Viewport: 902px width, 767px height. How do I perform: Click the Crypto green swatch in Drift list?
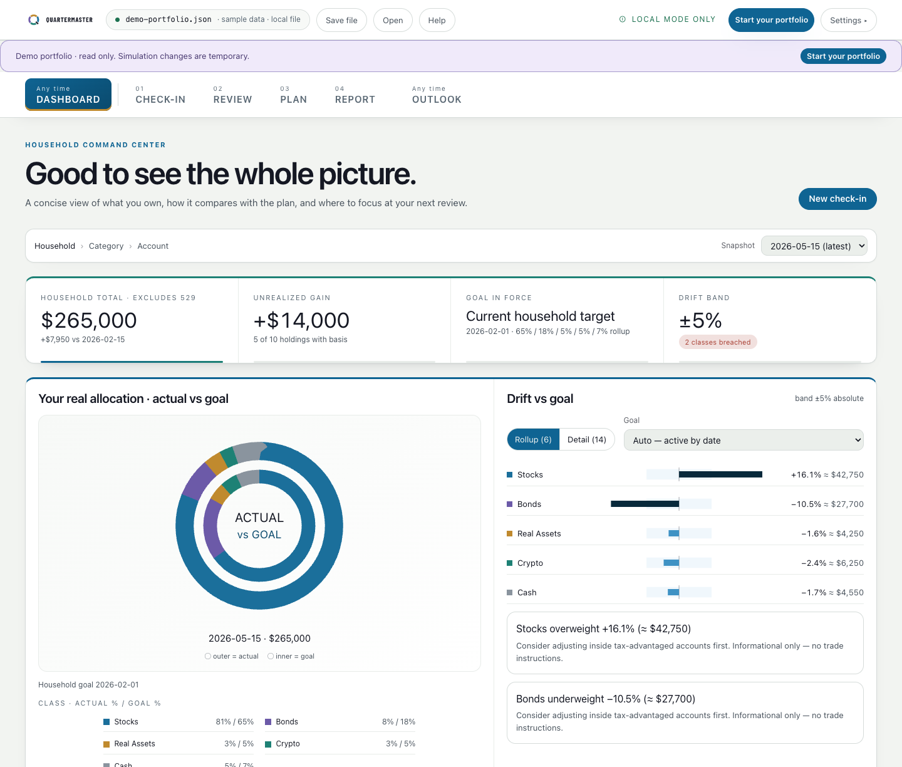509,563
